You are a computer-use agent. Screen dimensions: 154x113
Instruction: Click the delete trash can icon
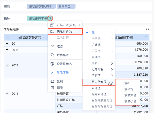pyautogui.click(x=52, y=87)
